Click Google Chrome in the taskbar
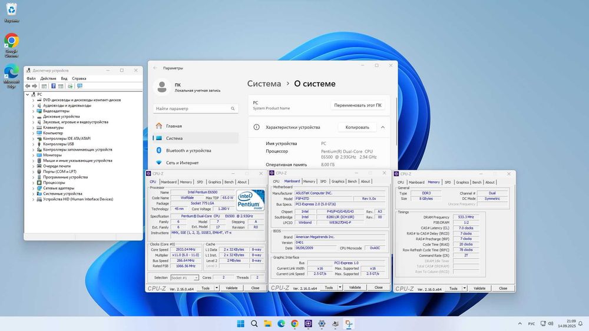589x331 pixels. click(x=295, y=323)
